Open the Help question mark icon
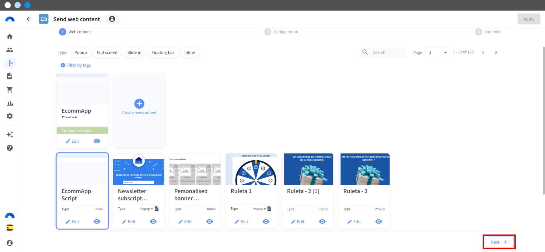 point(10,148)
